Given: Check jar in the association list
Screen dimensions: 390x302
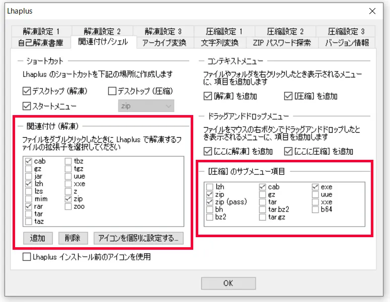Looking at the screenshot, I should click(x=29, y=176).
